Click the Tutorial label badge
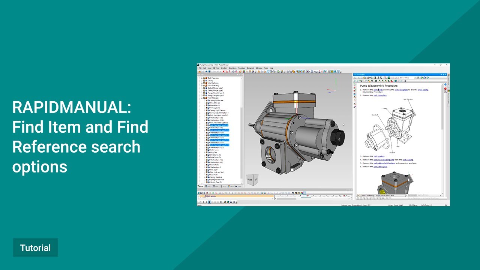The image size is (480, 270). (36, 248)
